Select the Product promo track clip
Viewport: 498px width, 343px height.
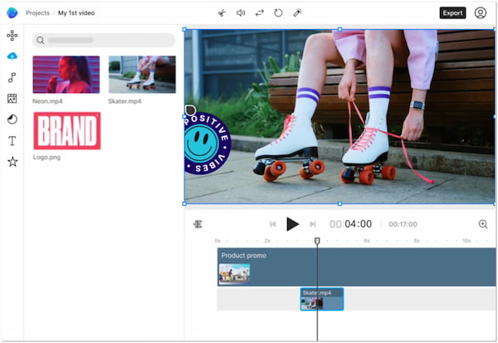tap(356, 267)
